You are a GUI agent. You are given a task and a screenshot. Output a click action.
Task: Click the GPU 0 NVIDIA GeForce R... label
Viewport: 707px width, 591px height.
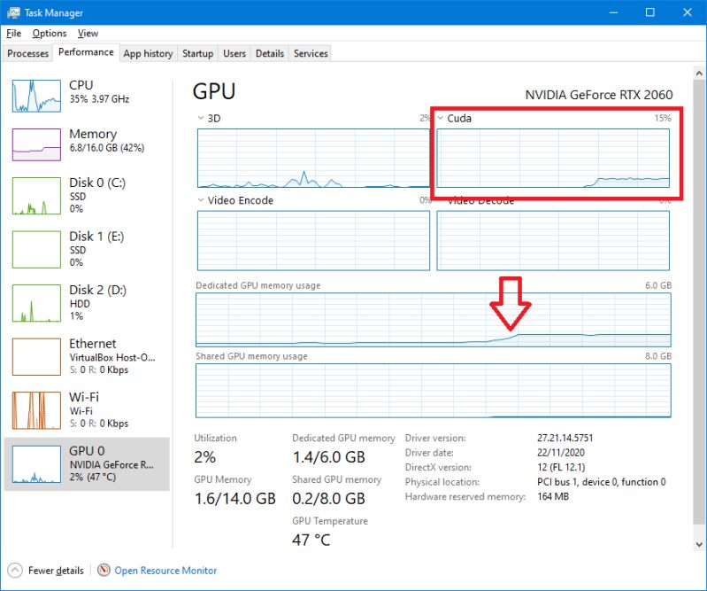tap(111, 464)
